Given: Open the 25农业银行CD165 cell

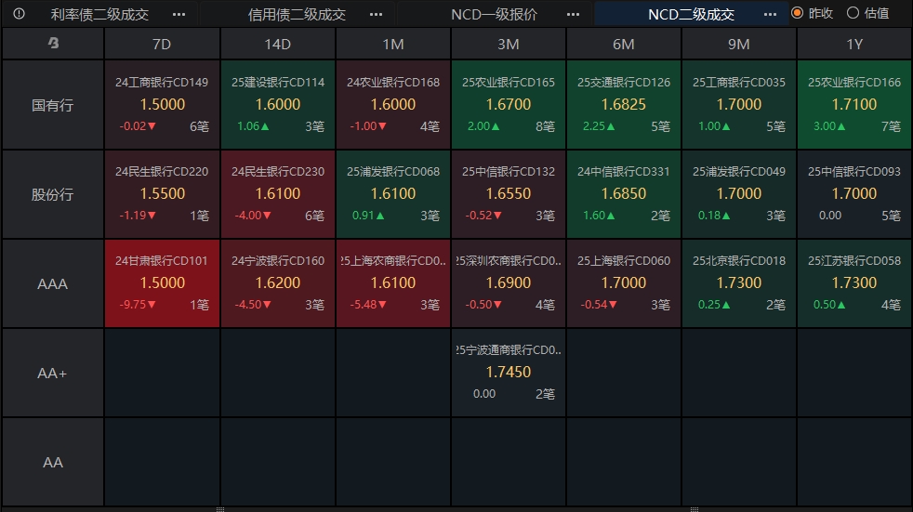Looking at the screenshot, I should [x=509, y=105].
